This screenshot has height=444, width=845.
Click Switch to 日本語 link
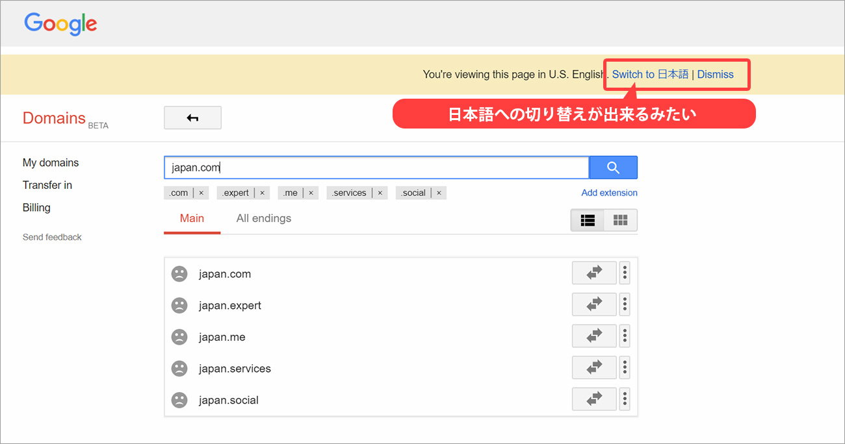coord(650,75)
